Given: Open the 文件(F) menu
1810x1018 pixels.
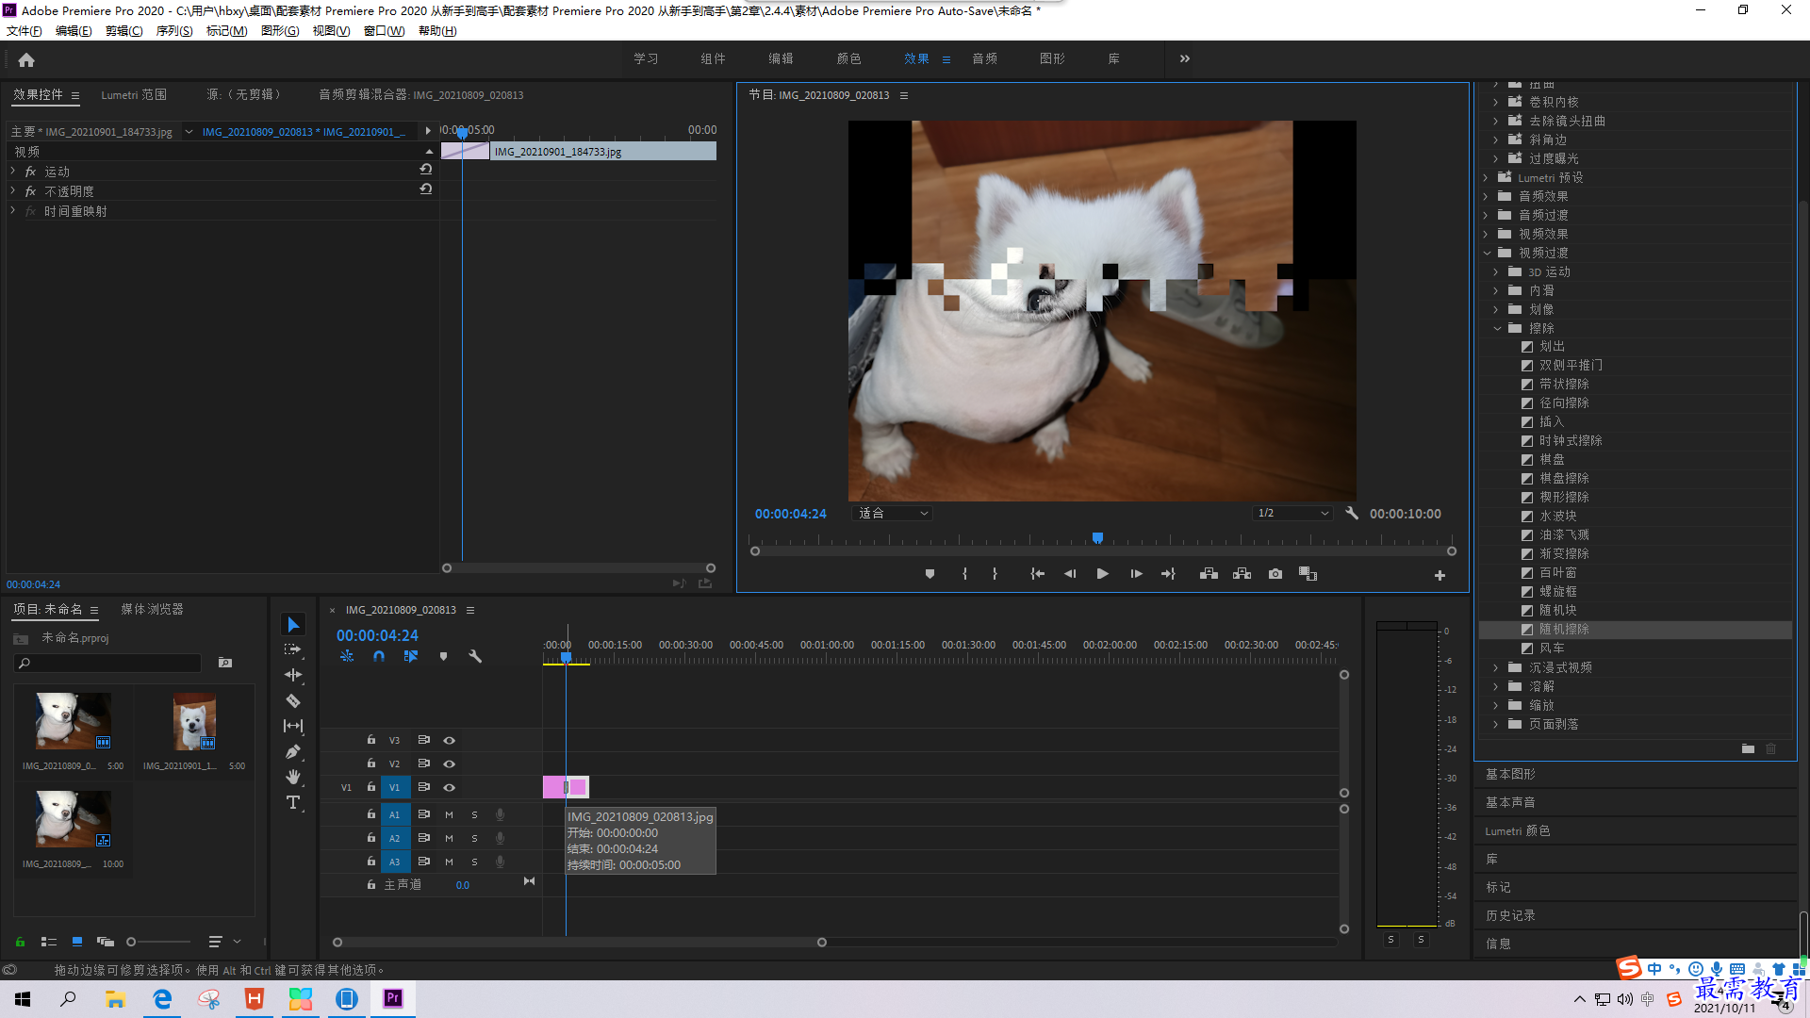Looking at the screenshot, I should (x=25, y=31).
